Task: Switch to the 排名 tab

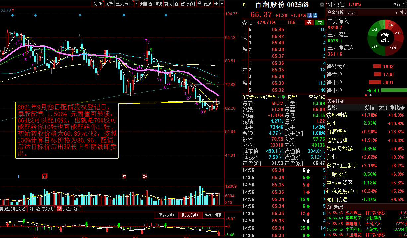Action: point(403,12)
